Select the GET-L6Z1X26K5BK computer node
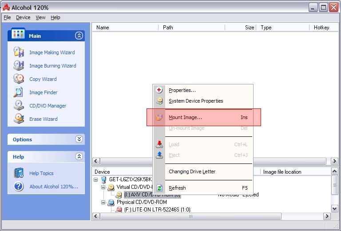The width and height of the screenshot is (341, 231). tap(130, 179)
